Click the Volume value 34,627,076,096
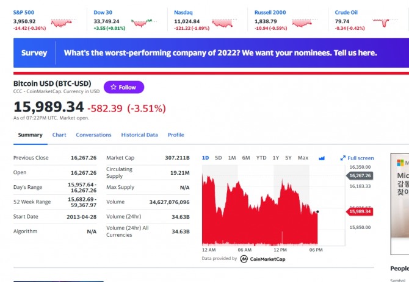 click(170, 202)
